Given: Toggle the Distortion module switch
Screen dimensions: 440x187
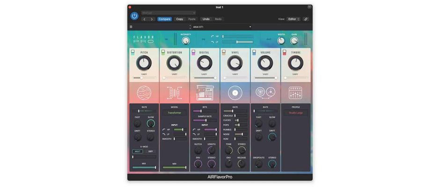Looking at the screenshot, I should point(163,52).
